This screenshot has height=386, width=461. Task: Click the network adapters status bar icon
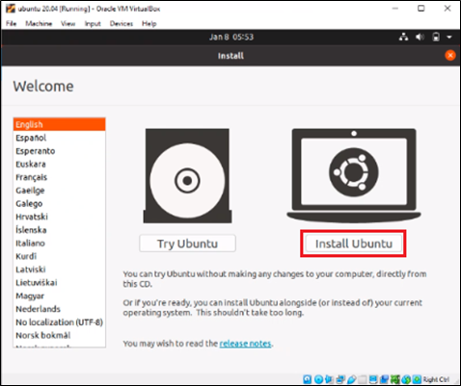340,379
